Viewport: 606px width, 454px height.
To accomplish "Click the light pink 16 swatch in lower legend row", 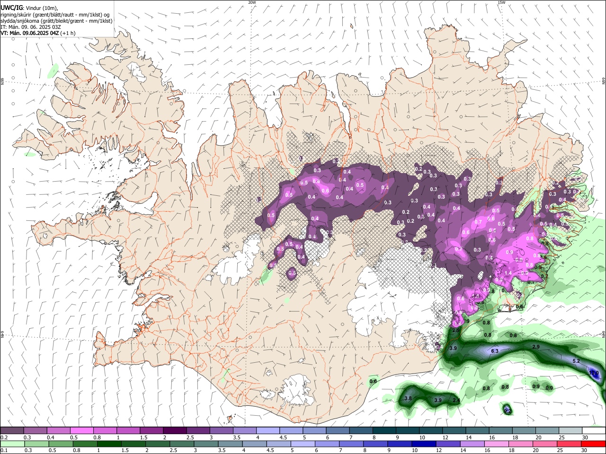I will [496, 444].
